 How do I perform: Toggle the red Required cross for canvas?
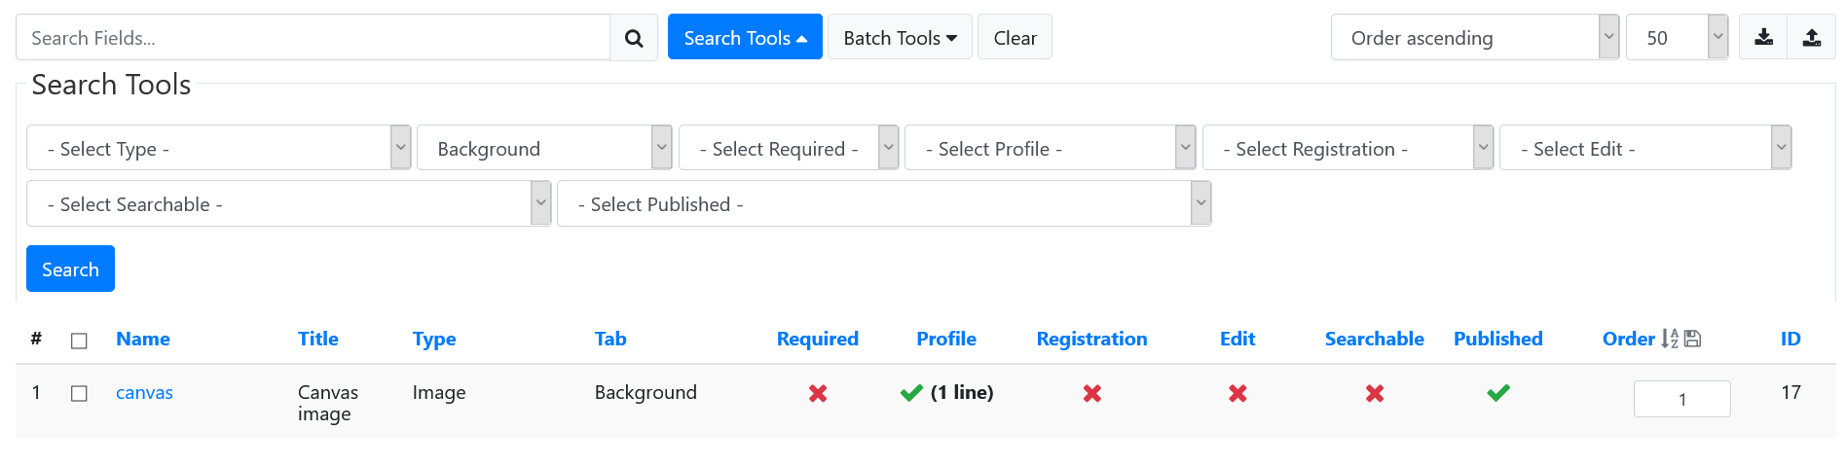pos(818,393)
